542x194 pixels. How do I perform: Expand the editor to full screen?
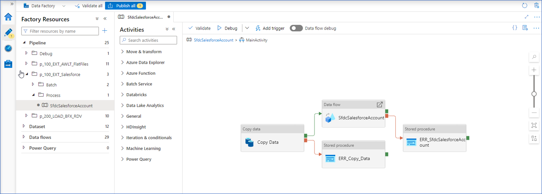pyautogui.click(x=526, y=17)
